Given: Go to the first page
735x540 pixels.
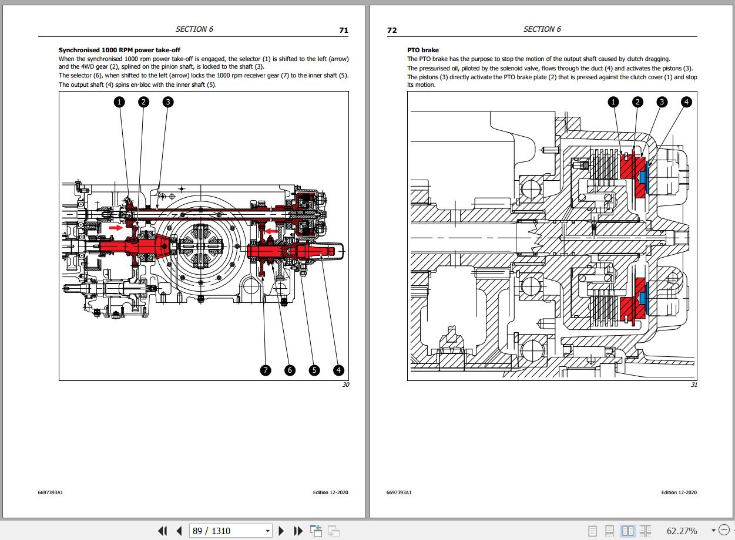Looking at the screenshot, I should click(x=163, y=531).
